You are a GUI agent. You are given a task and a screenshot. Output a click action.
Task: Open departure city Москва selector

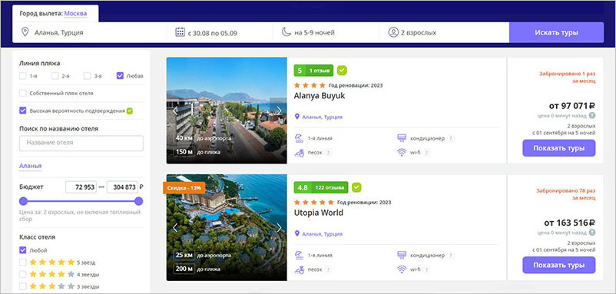click(75, 13)
